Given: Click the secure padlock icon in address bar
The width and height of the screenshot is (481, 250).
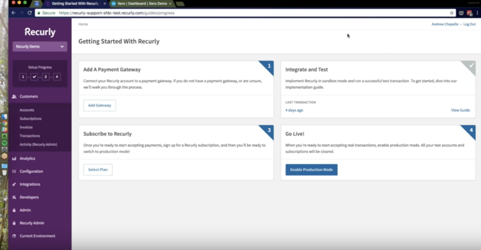Looking at the screenshot, I should [39, 13].
